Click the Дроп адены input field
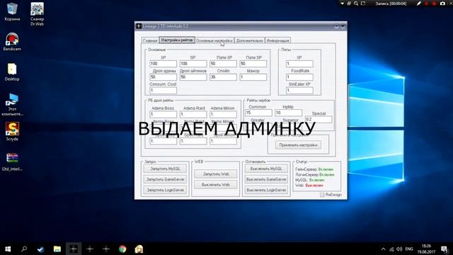453x255 pixels. coord(164,77)
